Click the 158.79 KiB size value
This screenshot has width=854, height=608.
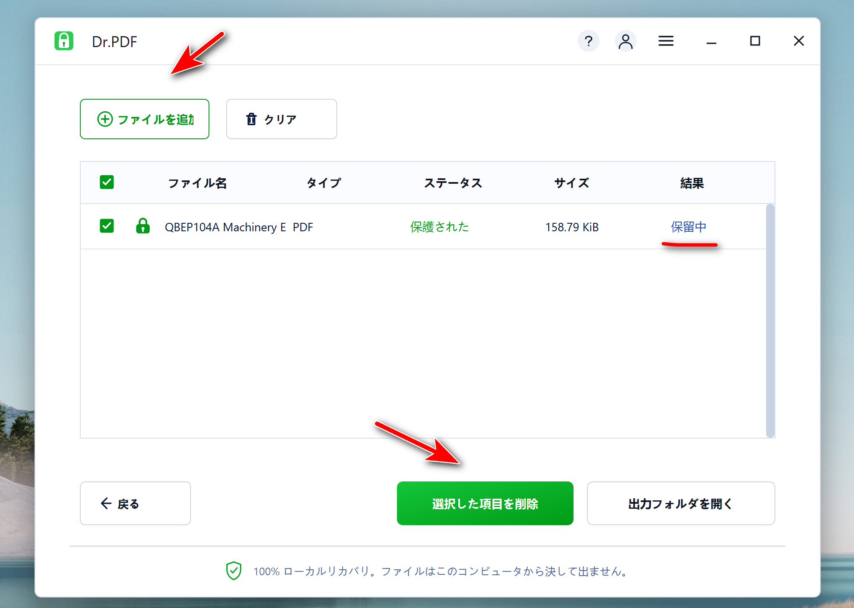click(572, 227)
